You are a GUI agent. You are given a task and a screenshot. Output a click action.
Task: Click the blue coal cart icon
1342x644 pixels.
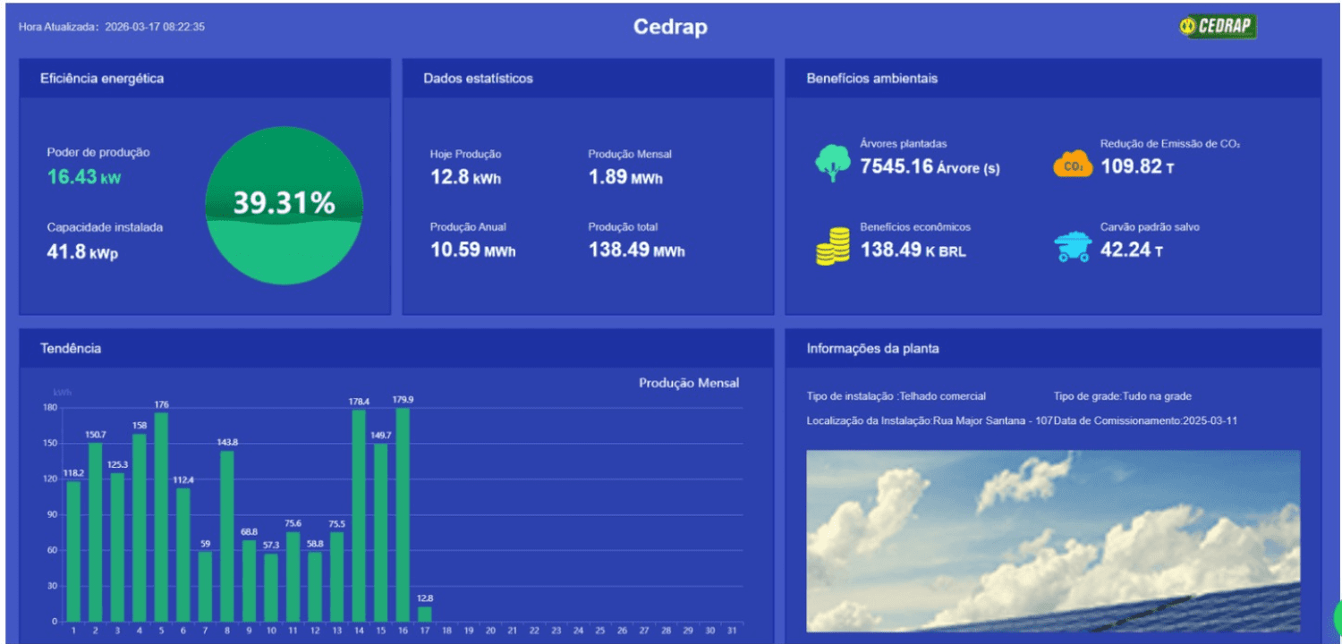pyautogui.click(x=1073, y=247)
